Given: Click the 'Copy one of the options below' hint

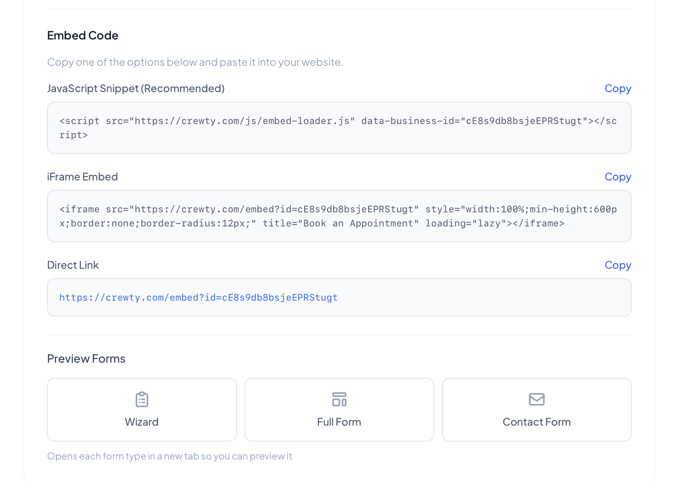Looking at the screenshot, I should [x=196, y=62].
